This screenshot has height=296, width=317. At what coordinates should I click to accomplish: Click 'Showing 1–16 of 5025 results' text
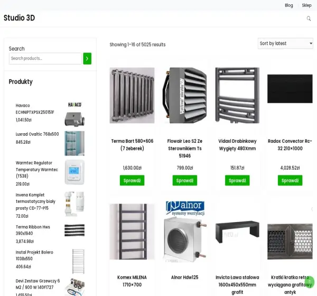coord(137,44)
